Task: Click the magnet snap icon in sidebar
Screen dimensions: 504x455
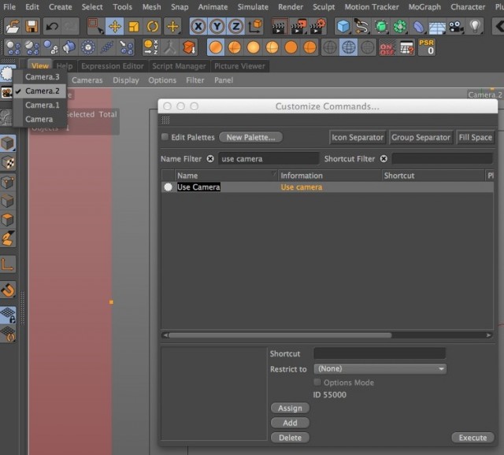Action: (8, 290)
